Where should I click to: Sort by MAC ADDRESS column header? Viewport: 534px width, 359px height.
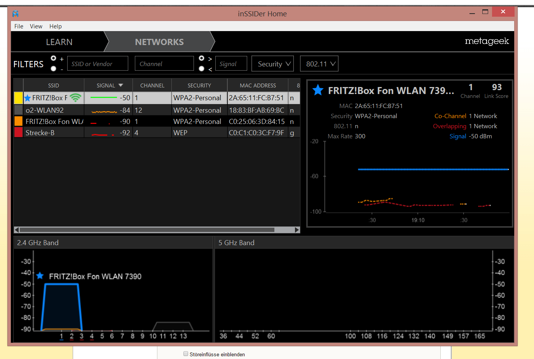click(258, 85)
